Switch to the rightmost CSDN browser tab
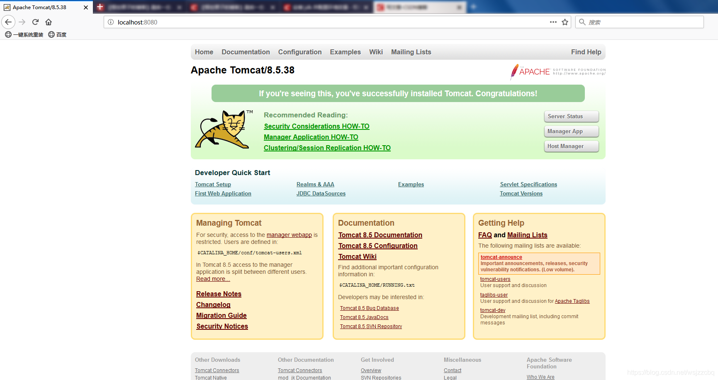 [x=419, y=7]
